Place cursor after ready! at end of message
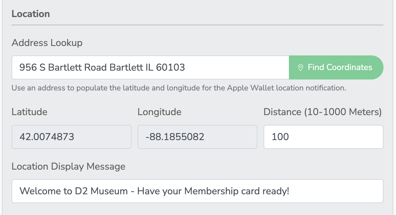 point(290,191)
